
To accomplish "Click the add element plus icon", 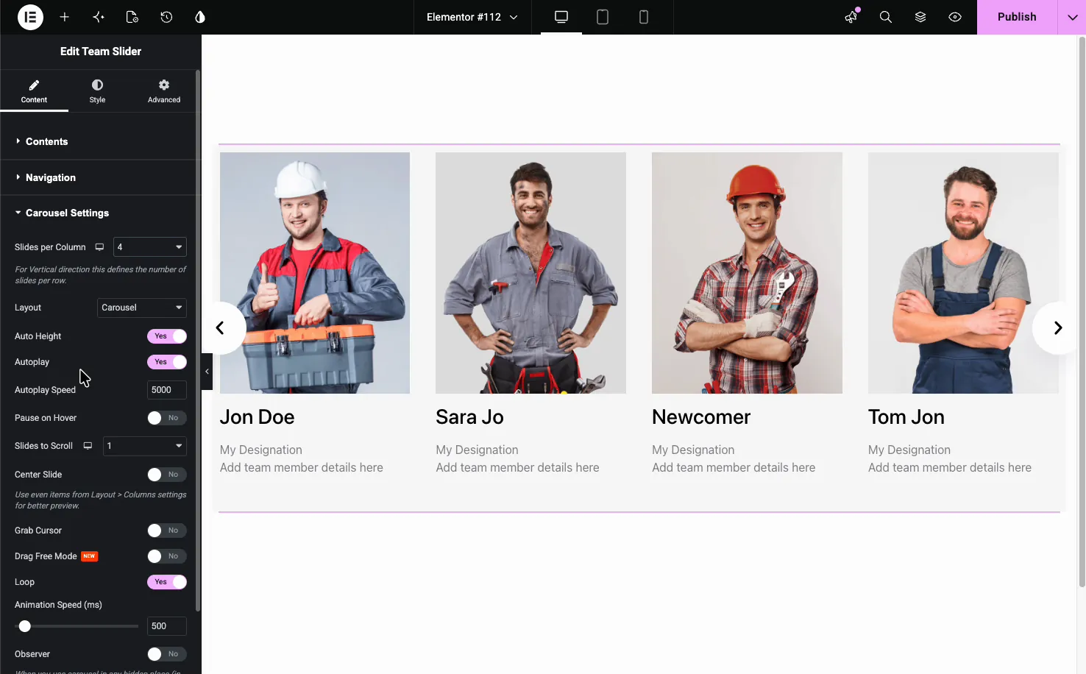I will coord(65,17).
